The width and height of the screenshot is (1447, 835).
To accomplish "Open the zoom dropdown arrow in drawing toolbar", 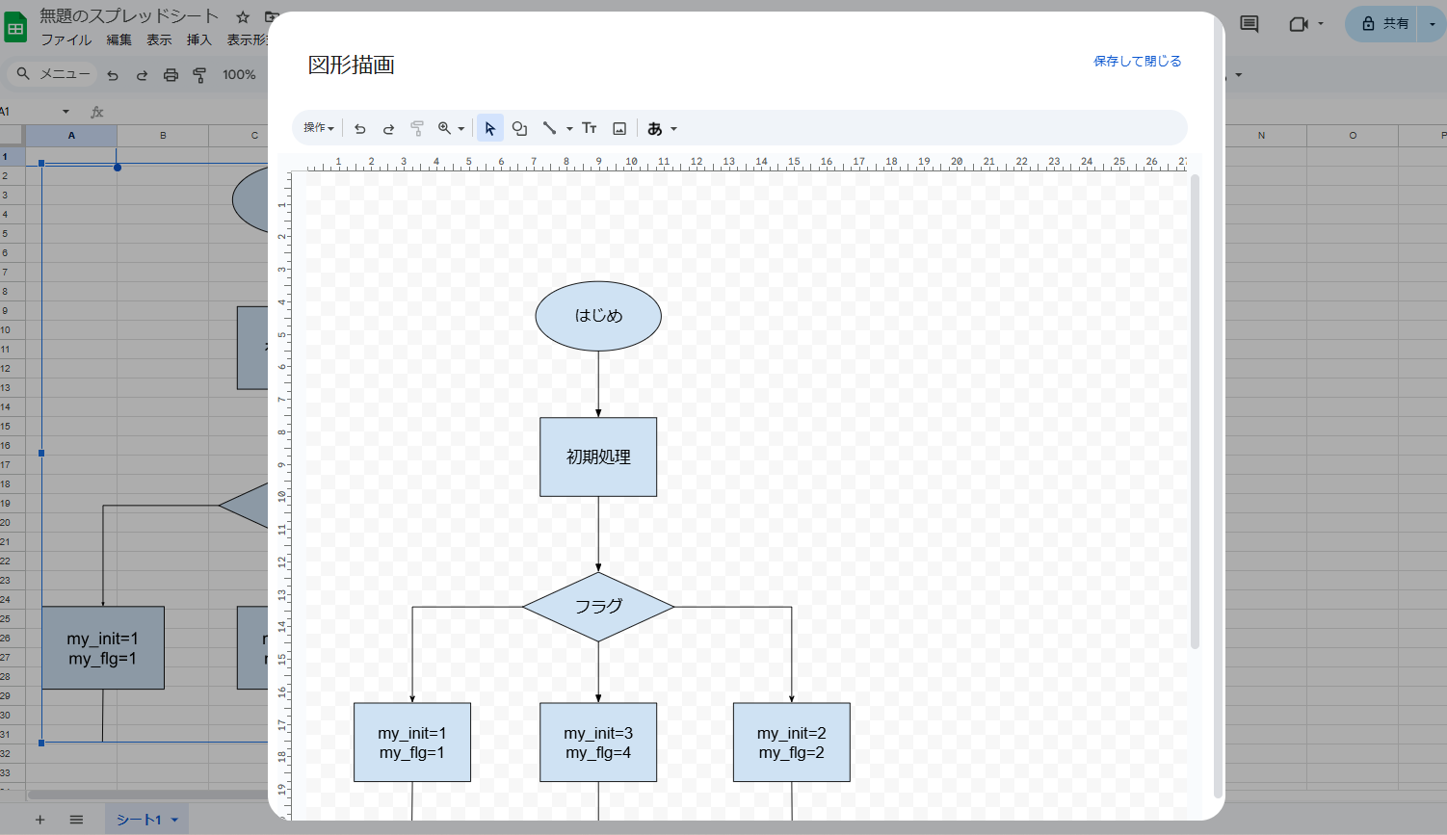I will (x=461, y=129).
